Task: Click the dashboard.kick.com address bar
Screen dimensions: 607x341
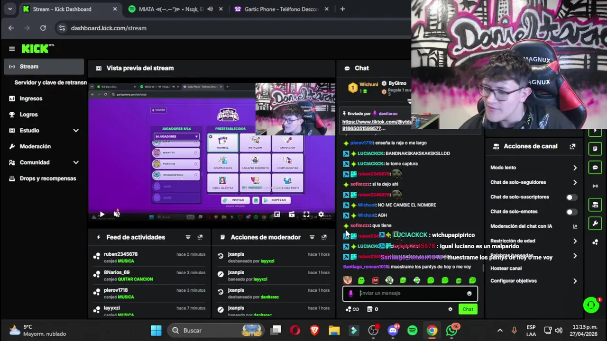Action: pos(232,28)
